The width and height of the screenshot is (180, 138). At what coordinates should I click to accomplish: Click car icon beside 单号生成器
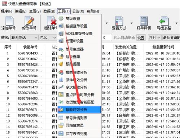(61, 49)
